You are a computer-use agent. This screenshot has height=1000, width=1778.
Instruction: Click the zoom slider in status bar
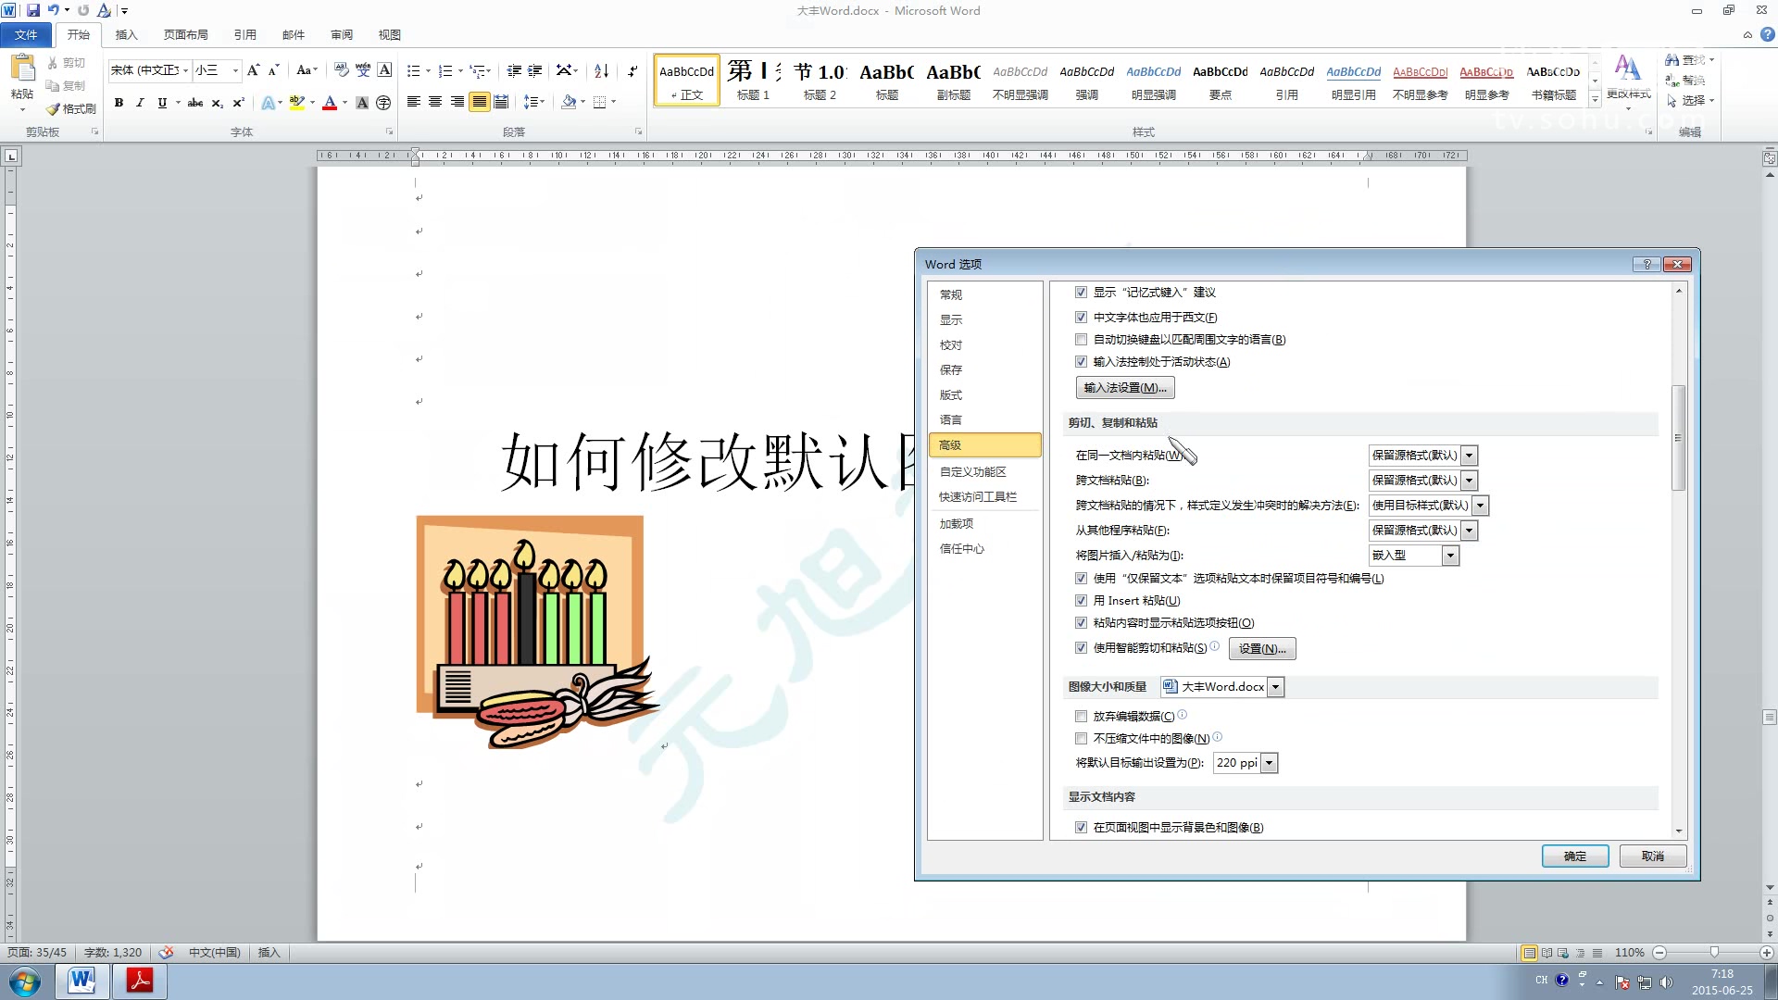pos(1713,953)
